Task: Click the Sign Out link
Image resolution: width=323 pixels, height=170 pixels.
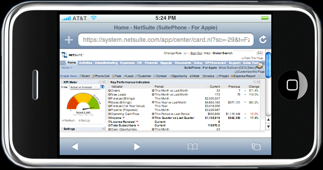Action: point(196,53)
